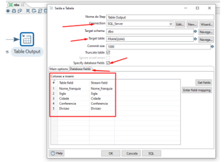
Task: Close the nba transformation tab
Action: click(22, 5)
